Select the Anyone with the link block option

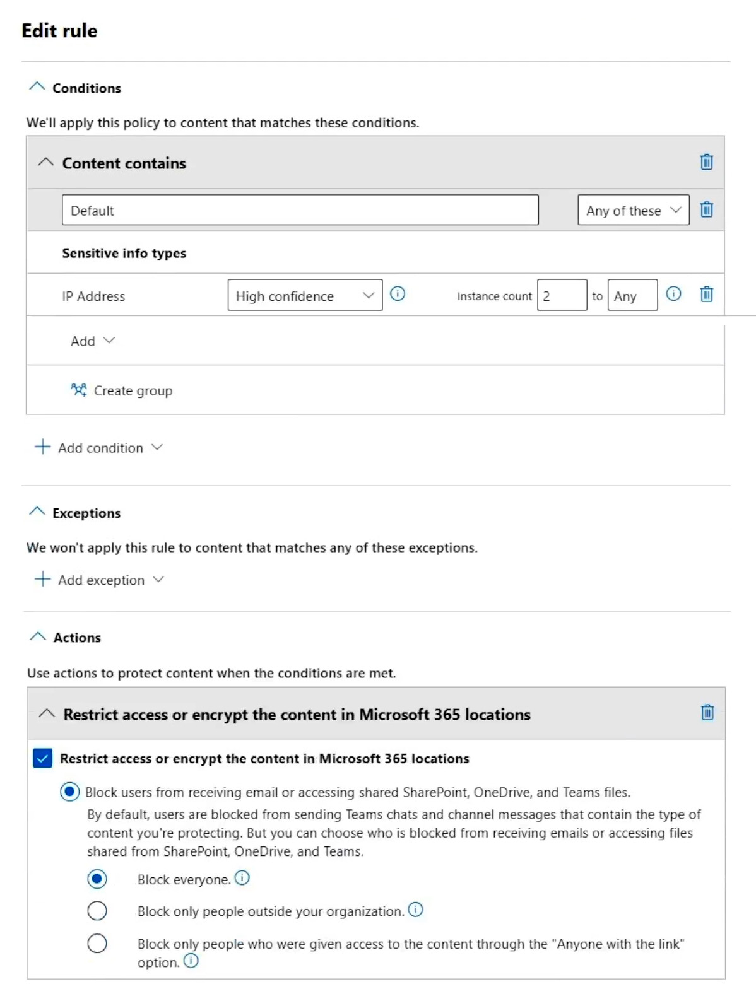click(97, 944)
